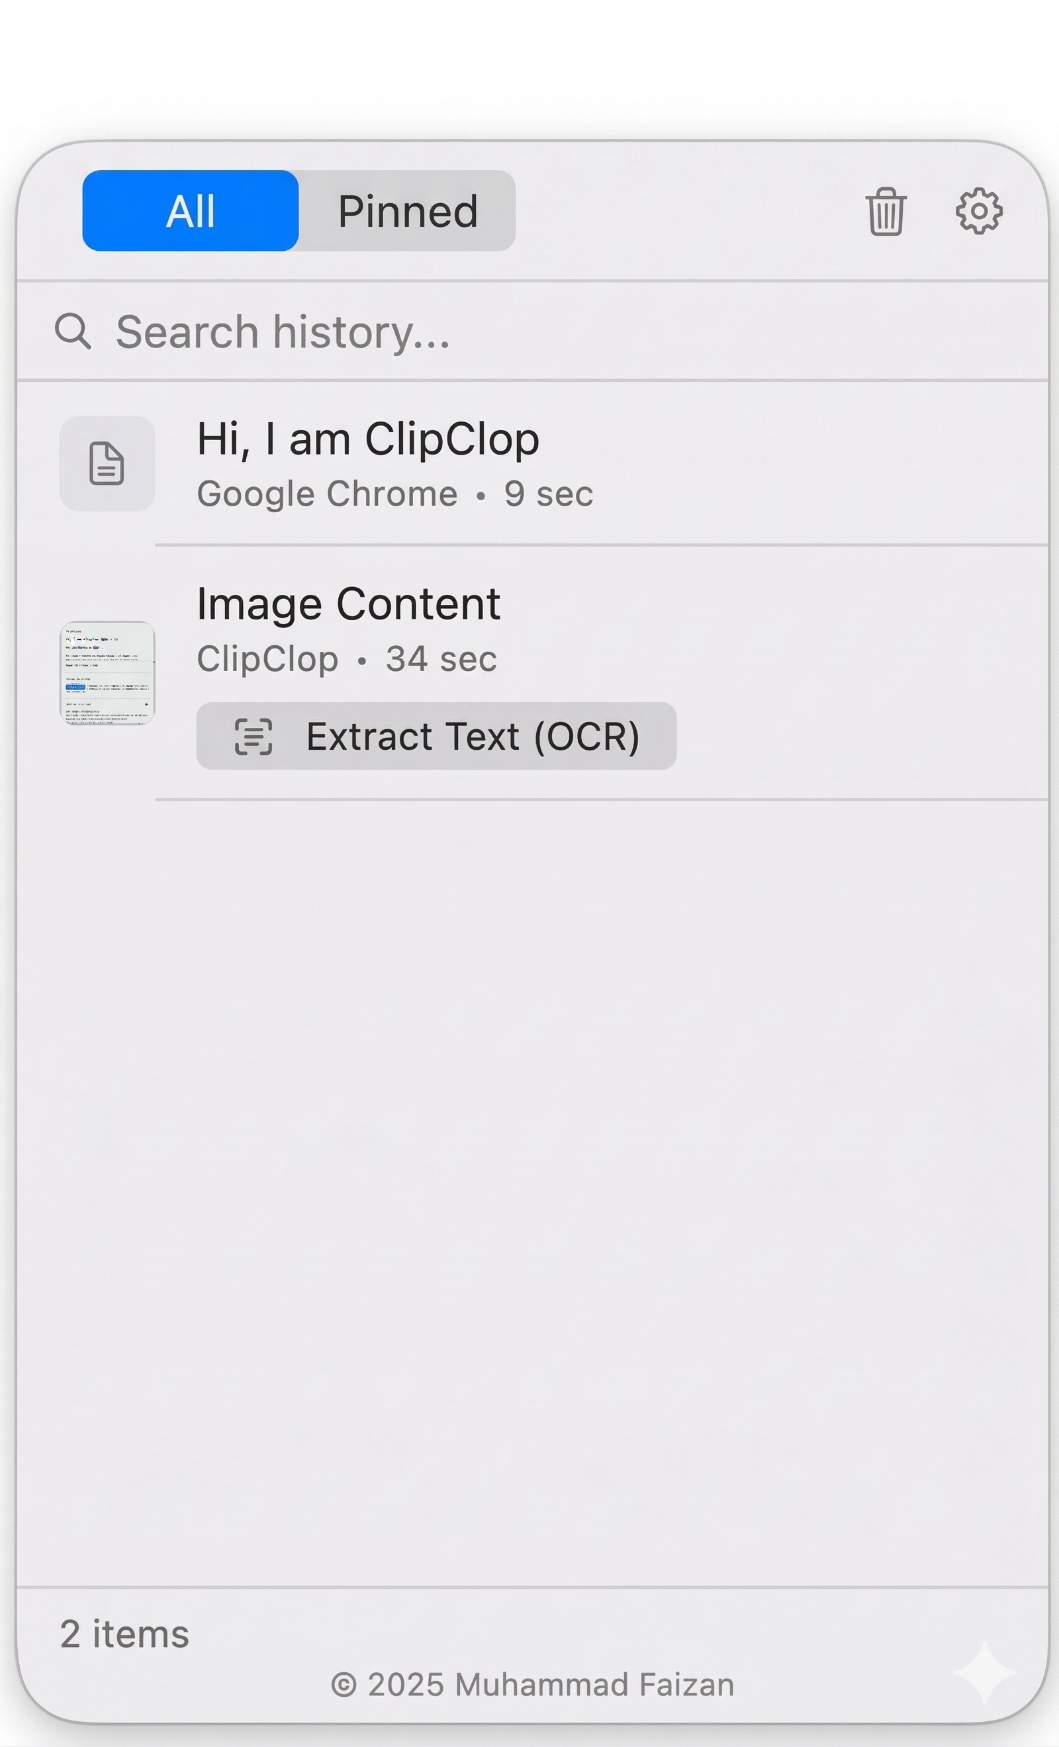1059x1747 pixels.
Task: Click the OCR scan icon in the Extract Text button
Action: coord(255,737)
